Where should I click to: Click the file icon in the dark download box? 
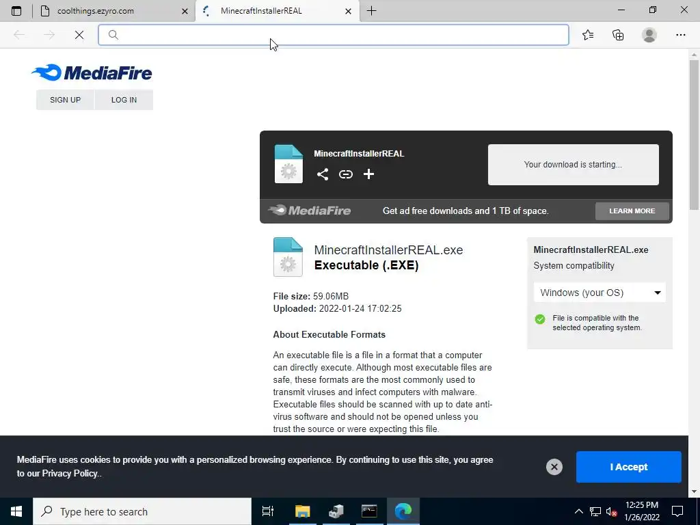click(288, 164)
